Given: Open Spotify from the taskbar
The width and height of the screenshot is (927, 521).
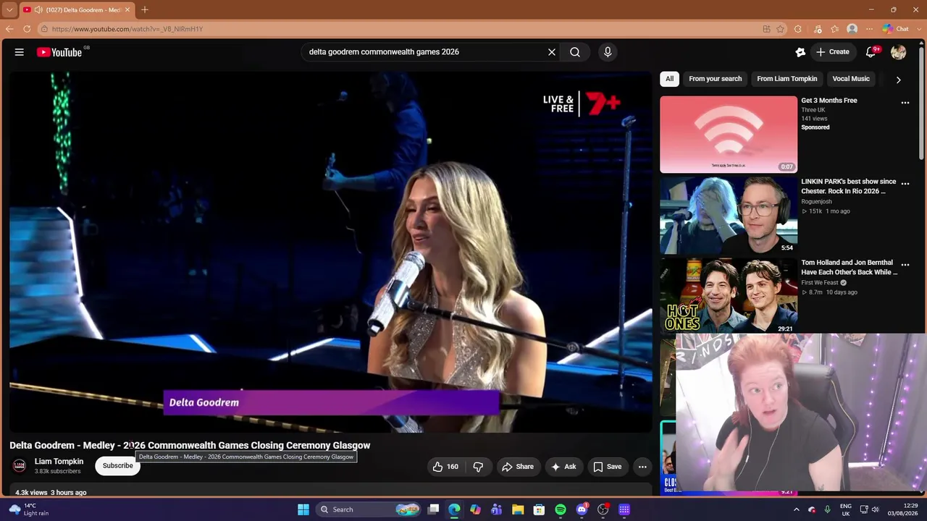Looking at the screenshot, I should point(561,509).
